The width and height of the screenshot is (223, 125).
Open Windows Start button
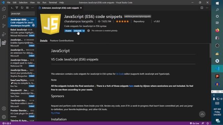217,3
